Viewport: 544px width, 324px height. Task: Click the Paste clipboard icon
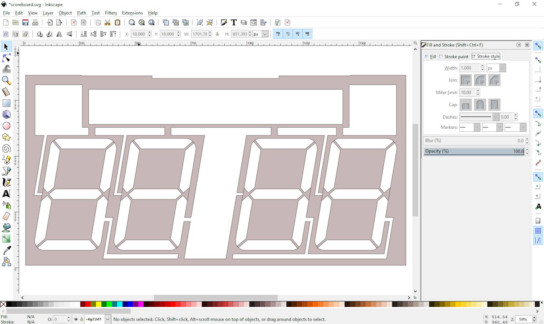[118, 23]
